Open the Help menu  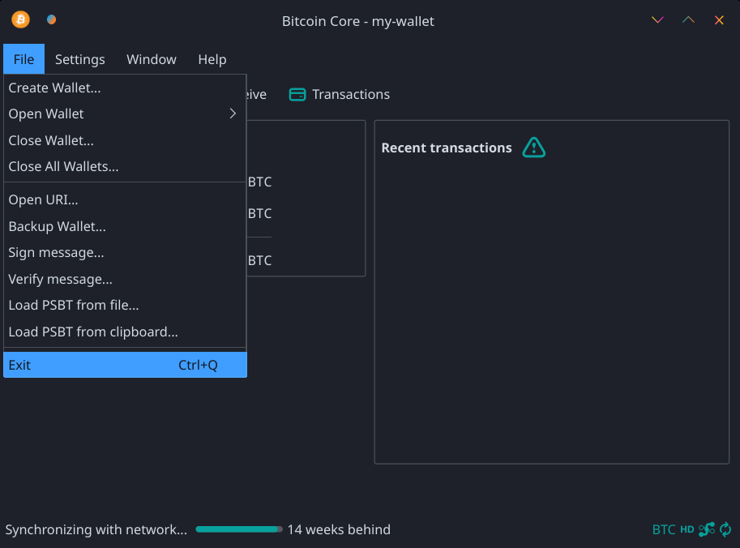pyautogui.click(x=212, y=59)
